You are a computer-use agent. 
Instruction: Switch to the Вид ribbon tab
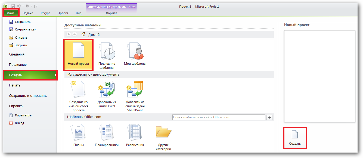79,13
